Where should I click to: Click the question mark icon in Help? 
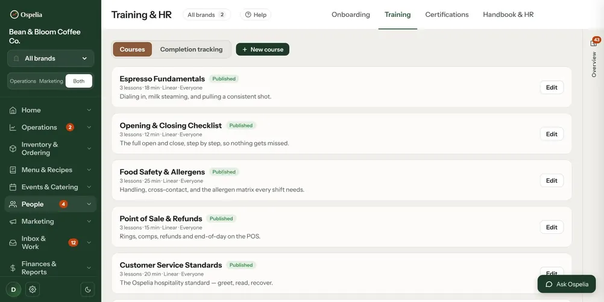click(248, 14)
